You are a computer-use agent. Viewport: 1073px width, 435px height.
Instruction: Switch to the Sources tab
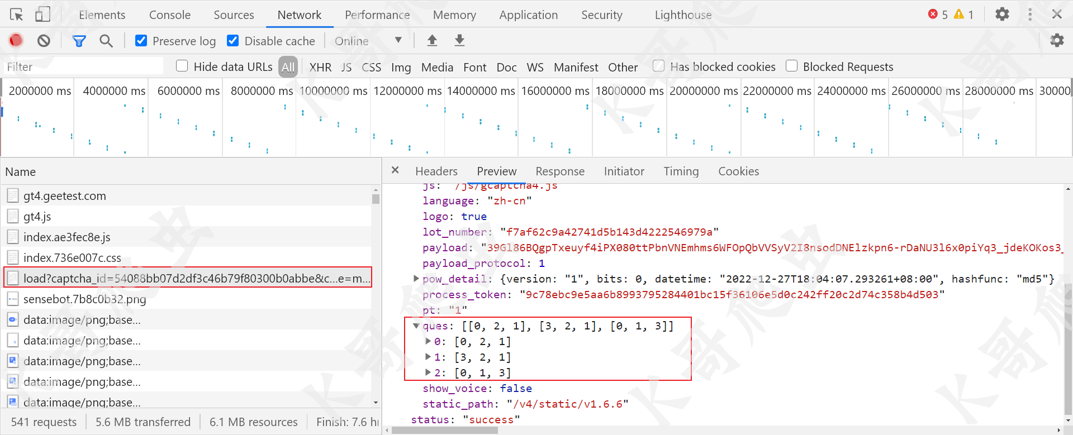click(234, 15)
